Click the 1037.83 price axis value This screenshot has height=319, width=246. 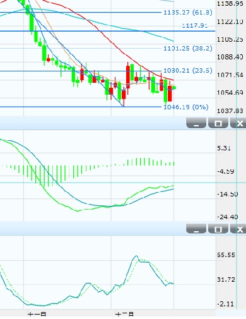230,111
